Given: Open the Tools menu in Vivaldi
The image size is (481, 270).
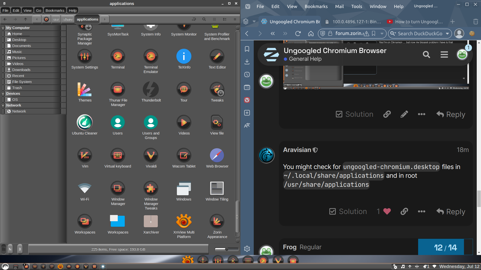Looking at the screenshot, I should (x=356, y=6).
